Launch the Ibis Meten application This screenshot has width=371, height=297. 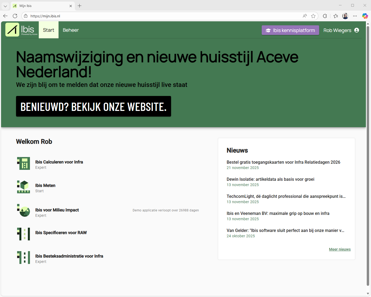pyautogui.click(x=45, y=185)
